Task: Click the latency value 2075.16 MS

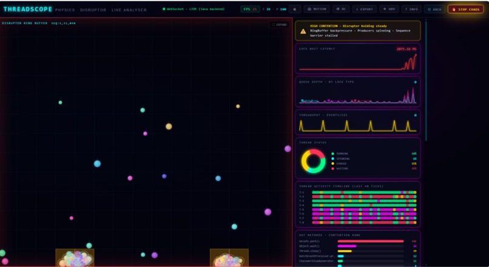Action: point(406,49)
